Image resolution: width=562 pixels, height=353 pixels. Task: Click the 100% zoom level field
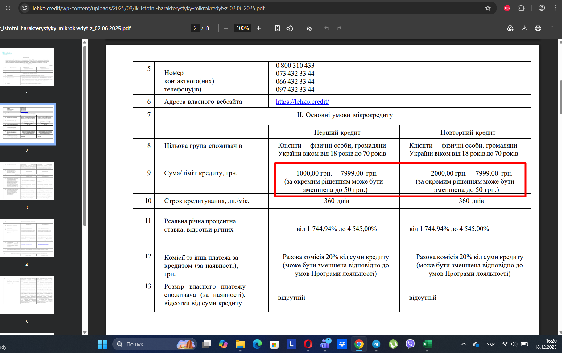tap(242, 28)
